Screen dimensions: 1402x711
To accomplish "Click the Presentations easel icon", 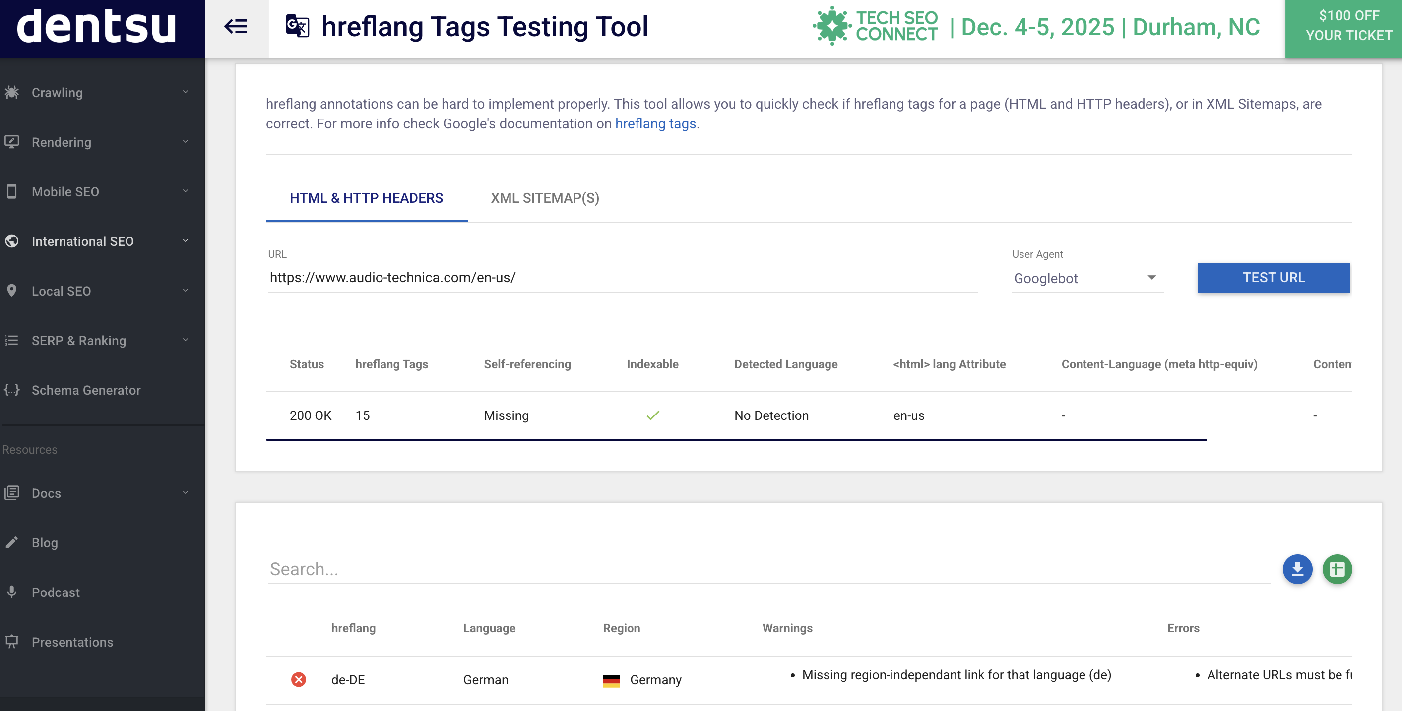I will point(11,642).
